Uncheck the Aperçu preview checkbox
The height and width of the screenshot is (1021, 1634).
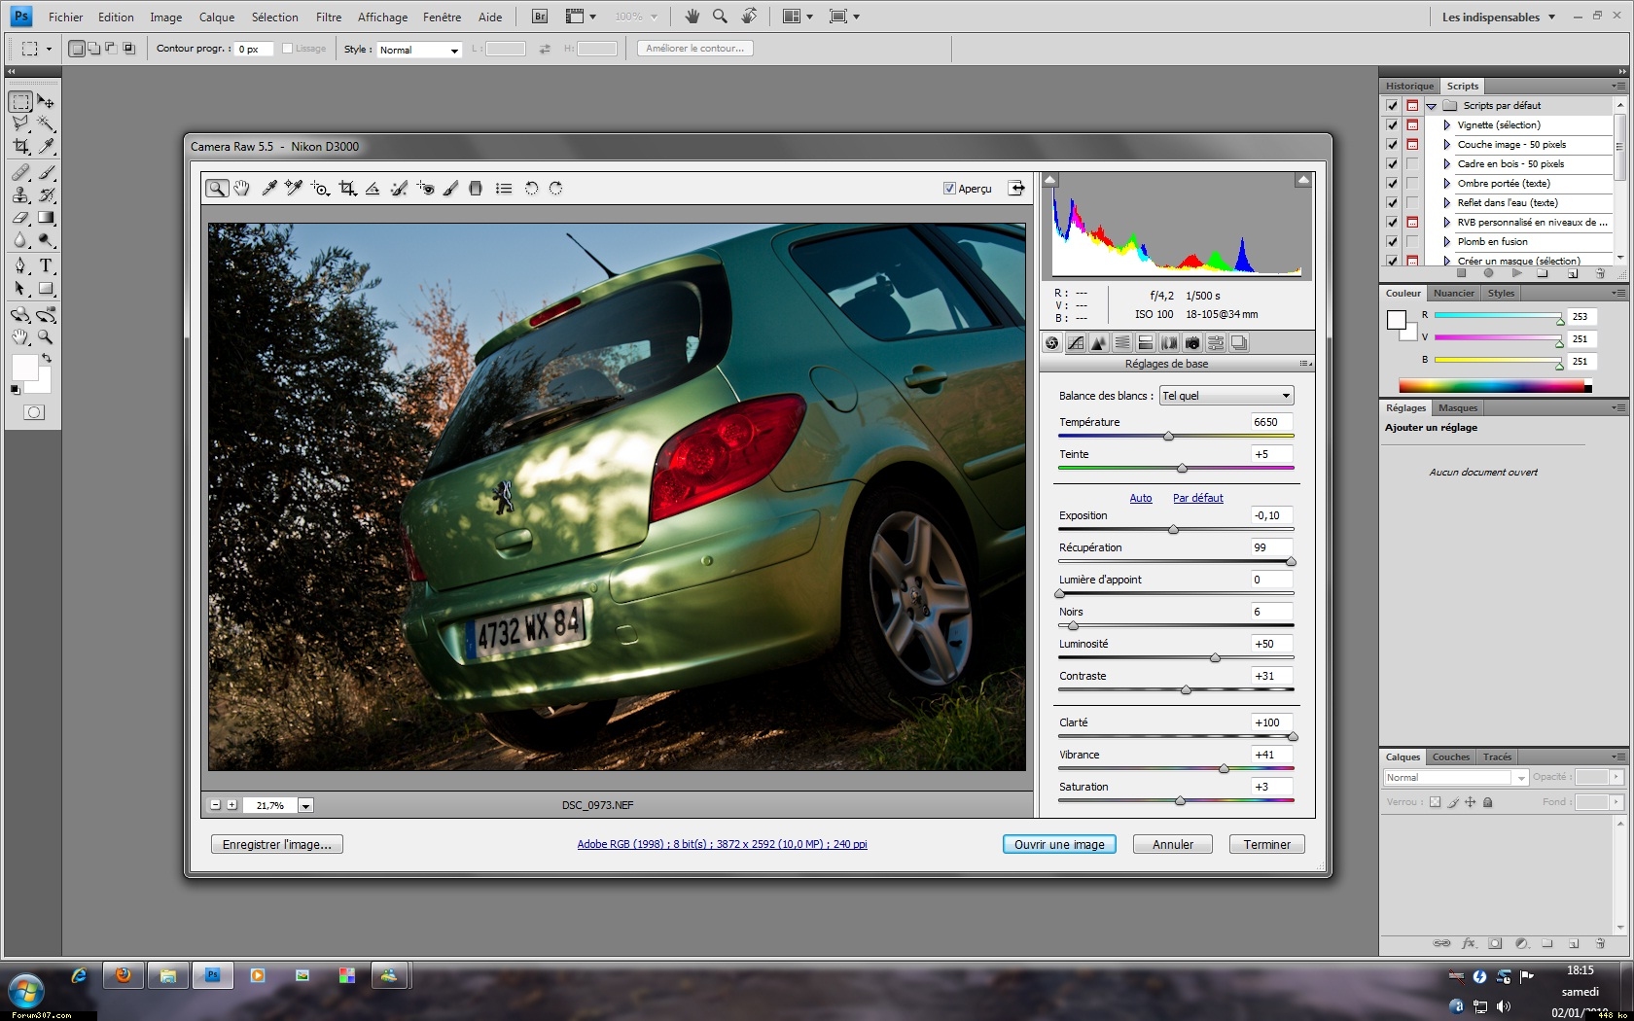[x=949, y=189]
